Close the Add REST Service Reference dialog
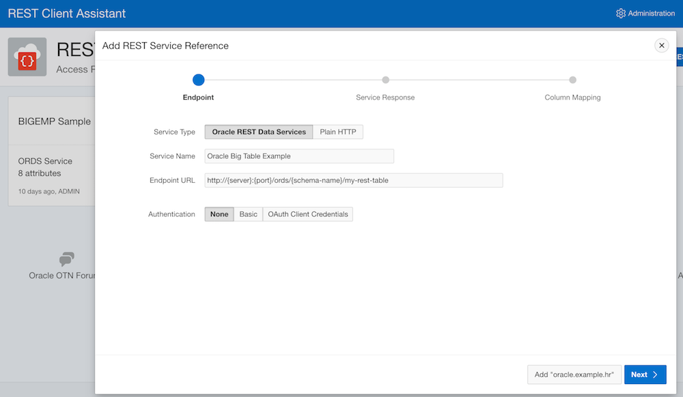 point(661,45)
